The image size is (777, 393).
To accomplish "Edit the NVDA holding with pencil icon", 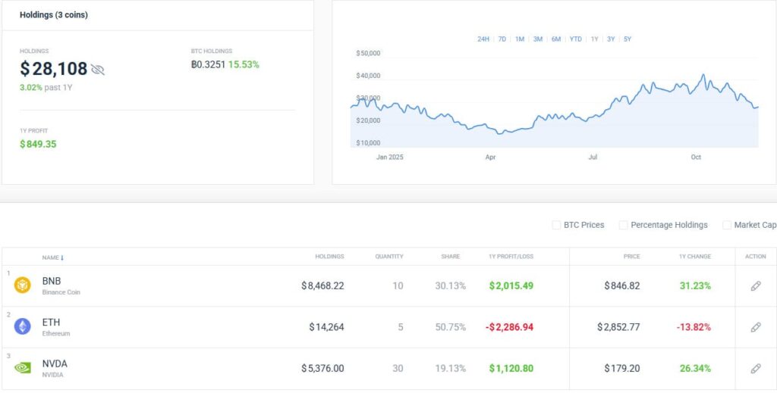I will [755, 369].
